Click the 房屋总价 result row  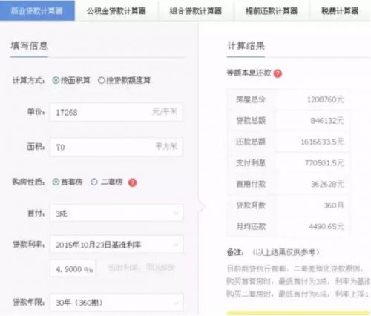point(289,99)
